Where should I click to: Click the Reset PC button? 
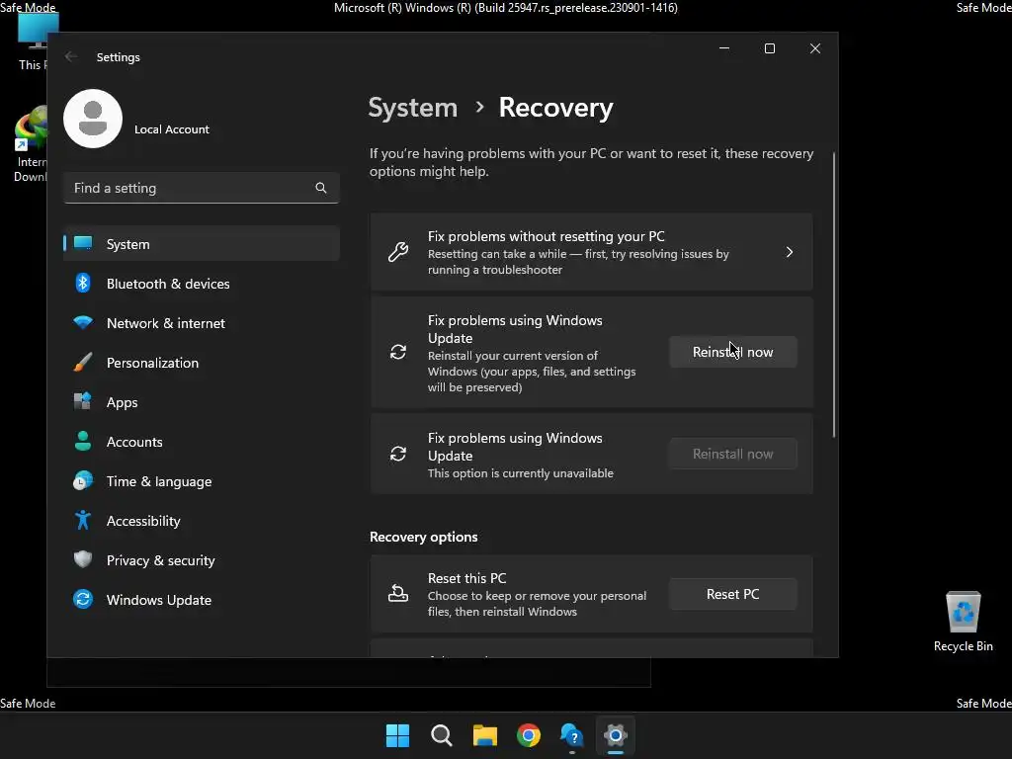(x=733, y=594)
